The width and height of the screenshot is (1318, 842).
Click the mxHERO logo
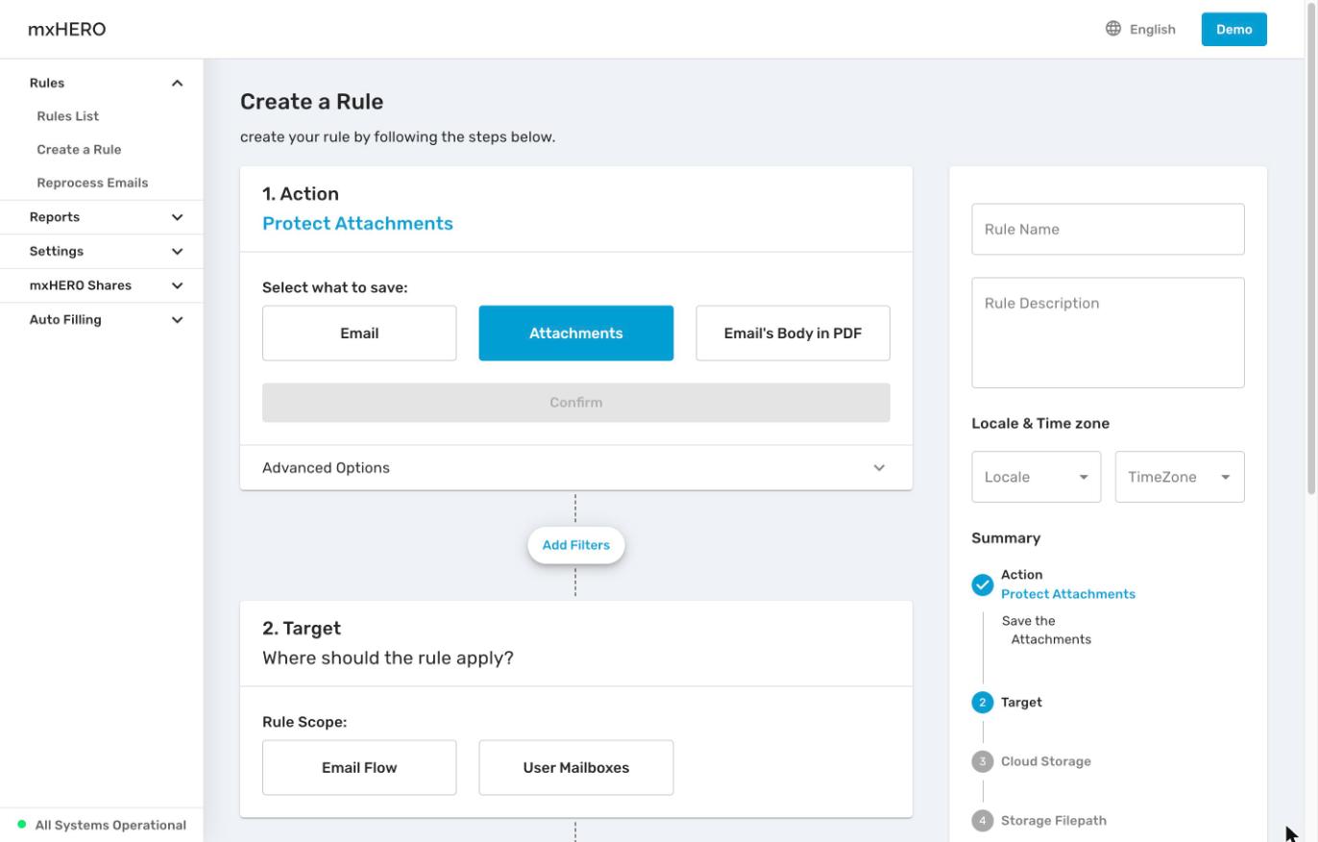[x=67, y=29]
